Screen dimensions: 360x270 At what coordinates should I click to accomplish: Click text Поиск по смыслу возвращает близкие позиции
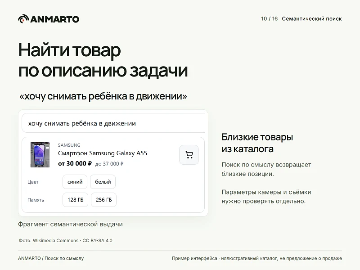point(266,169)
